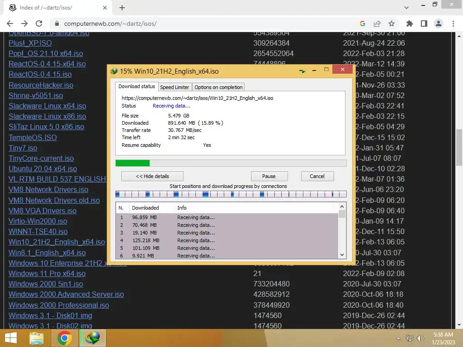Open the tab search chevron
This screenshot has width=463, height=347.
pyautogui.click(x=406, y=8)
